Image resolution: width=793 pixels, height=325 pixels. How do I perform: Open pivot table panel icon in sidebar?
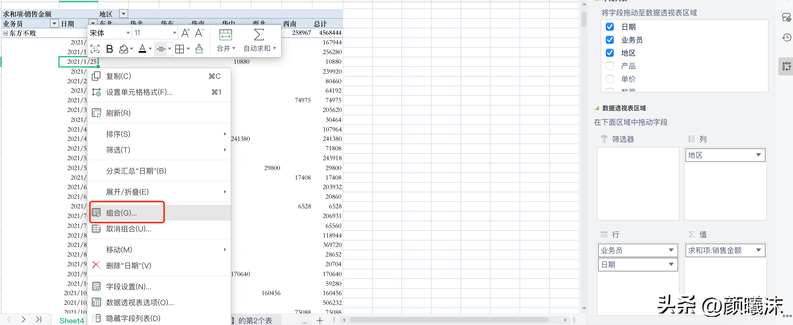coord(786,66)
